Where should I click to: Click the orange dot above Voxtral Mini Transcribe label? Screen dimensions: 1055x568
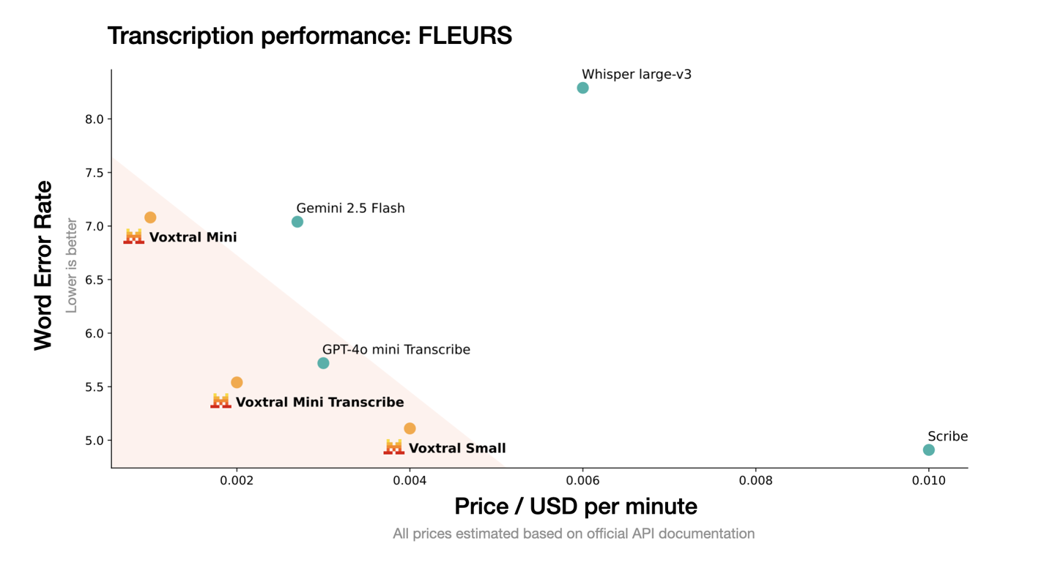[237, 382]
